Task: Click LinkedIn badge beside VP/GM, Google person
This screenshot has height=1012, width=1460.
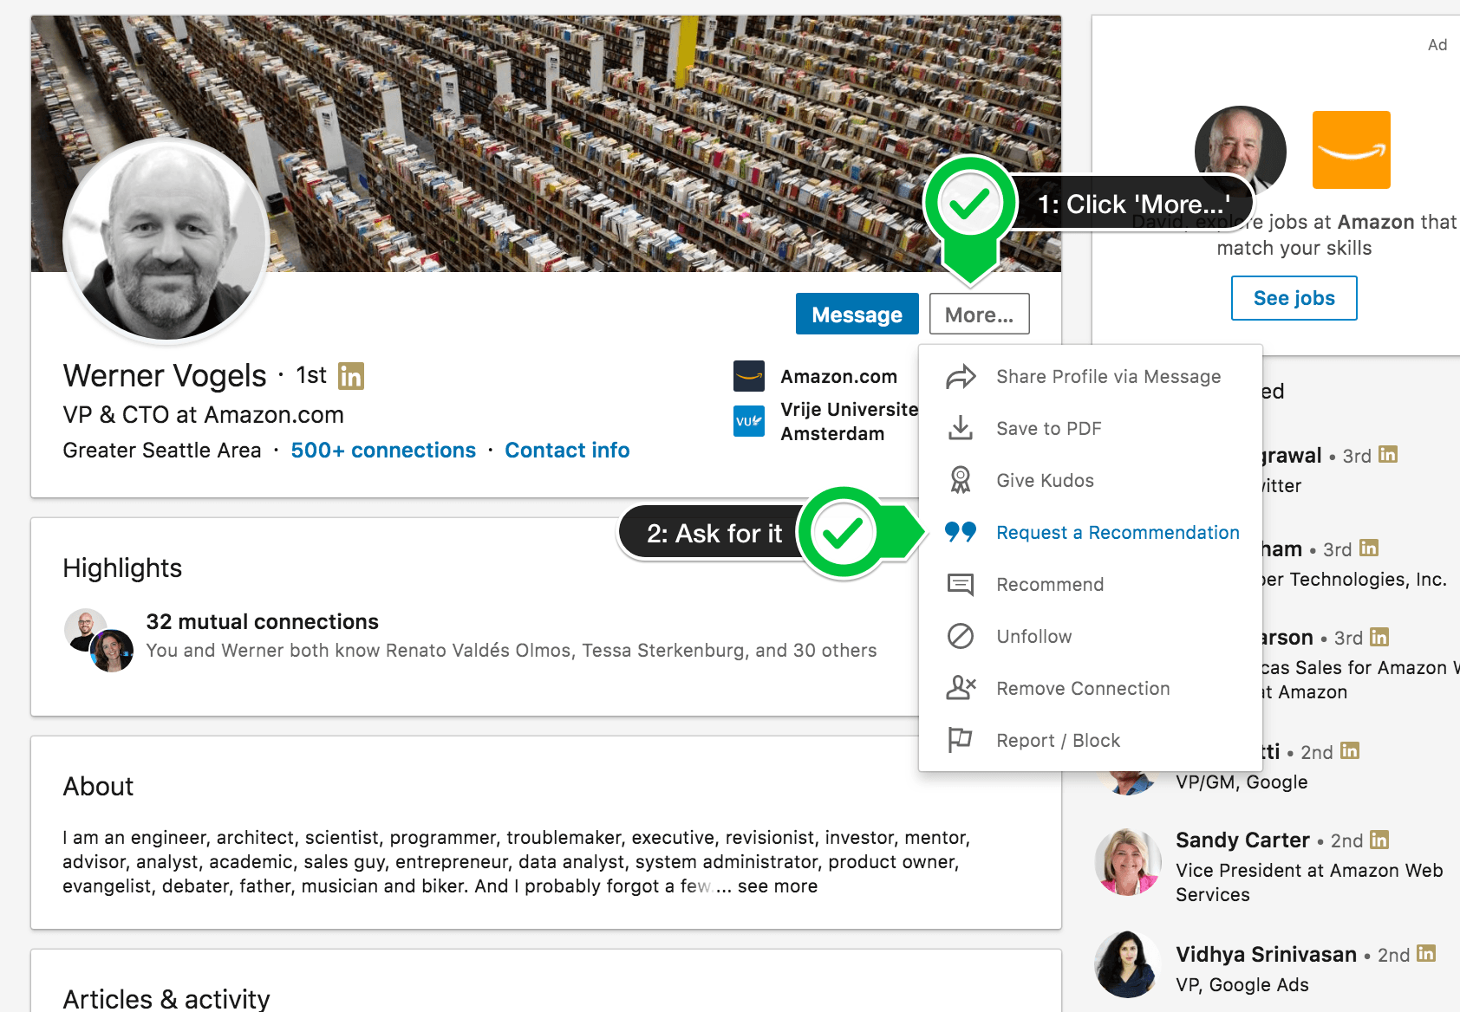Action: 1350,750
